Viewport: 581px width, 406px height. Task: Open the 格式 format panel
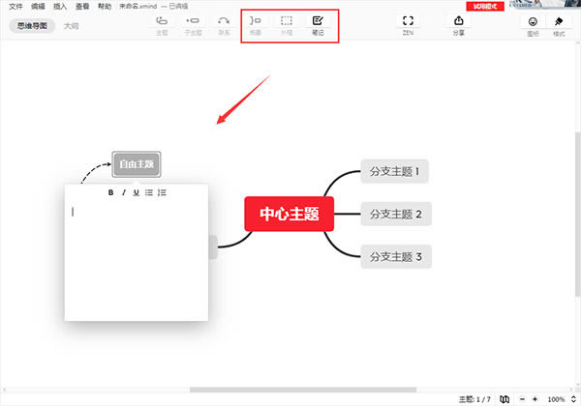tap(559, 21)
